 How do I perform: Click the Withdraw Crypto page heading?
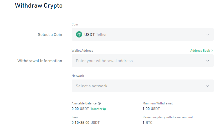(39, 6)
